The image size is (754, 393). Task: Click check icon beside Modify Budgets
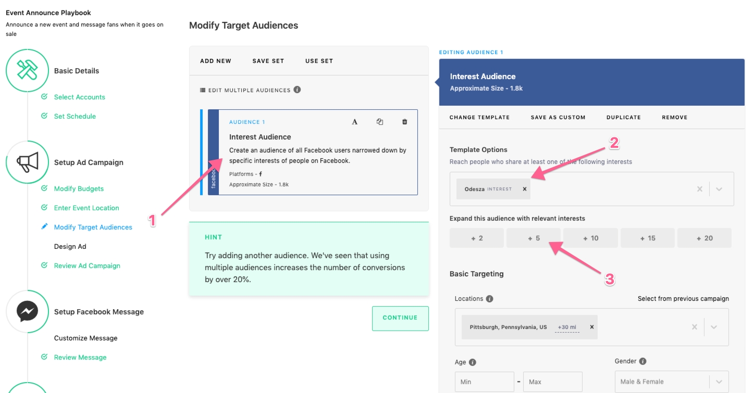[44, 188]
